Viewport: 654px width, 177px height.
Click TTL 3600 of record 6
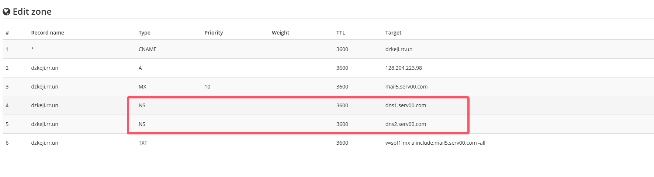342,143
